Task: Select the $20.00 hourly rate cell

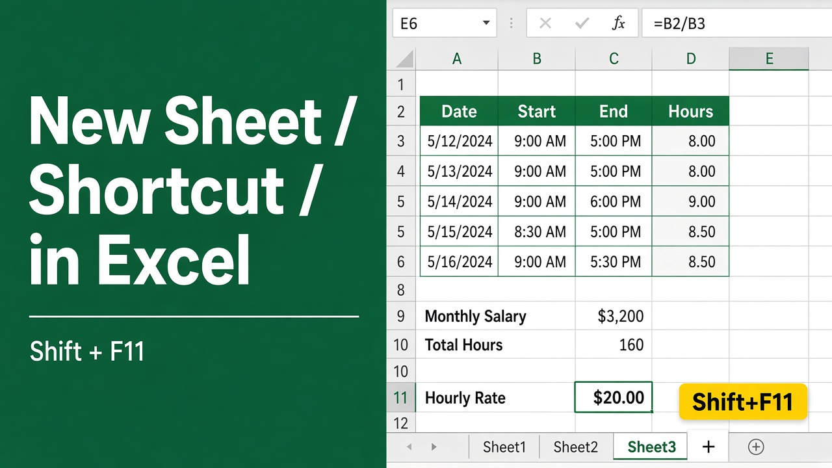Action: tap(614, 398)
